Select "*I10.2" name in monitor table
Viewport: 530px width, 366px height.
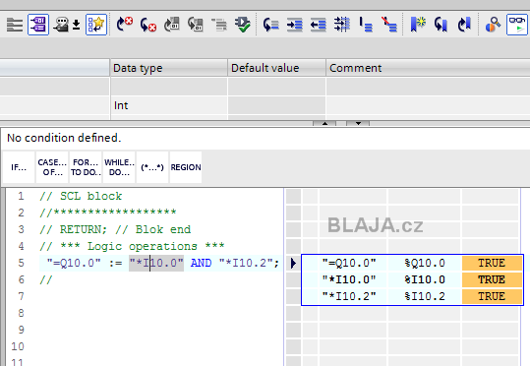tap(349, 296)
